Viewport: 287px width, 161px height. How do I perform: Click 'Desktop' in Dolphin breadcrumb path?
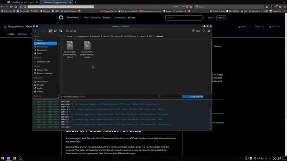tap(96, 36)
